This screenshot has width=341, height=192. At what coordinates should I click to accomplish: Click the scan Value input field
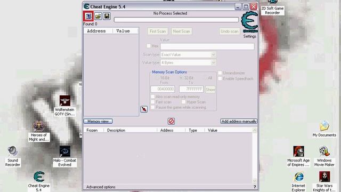click(207, 46)
